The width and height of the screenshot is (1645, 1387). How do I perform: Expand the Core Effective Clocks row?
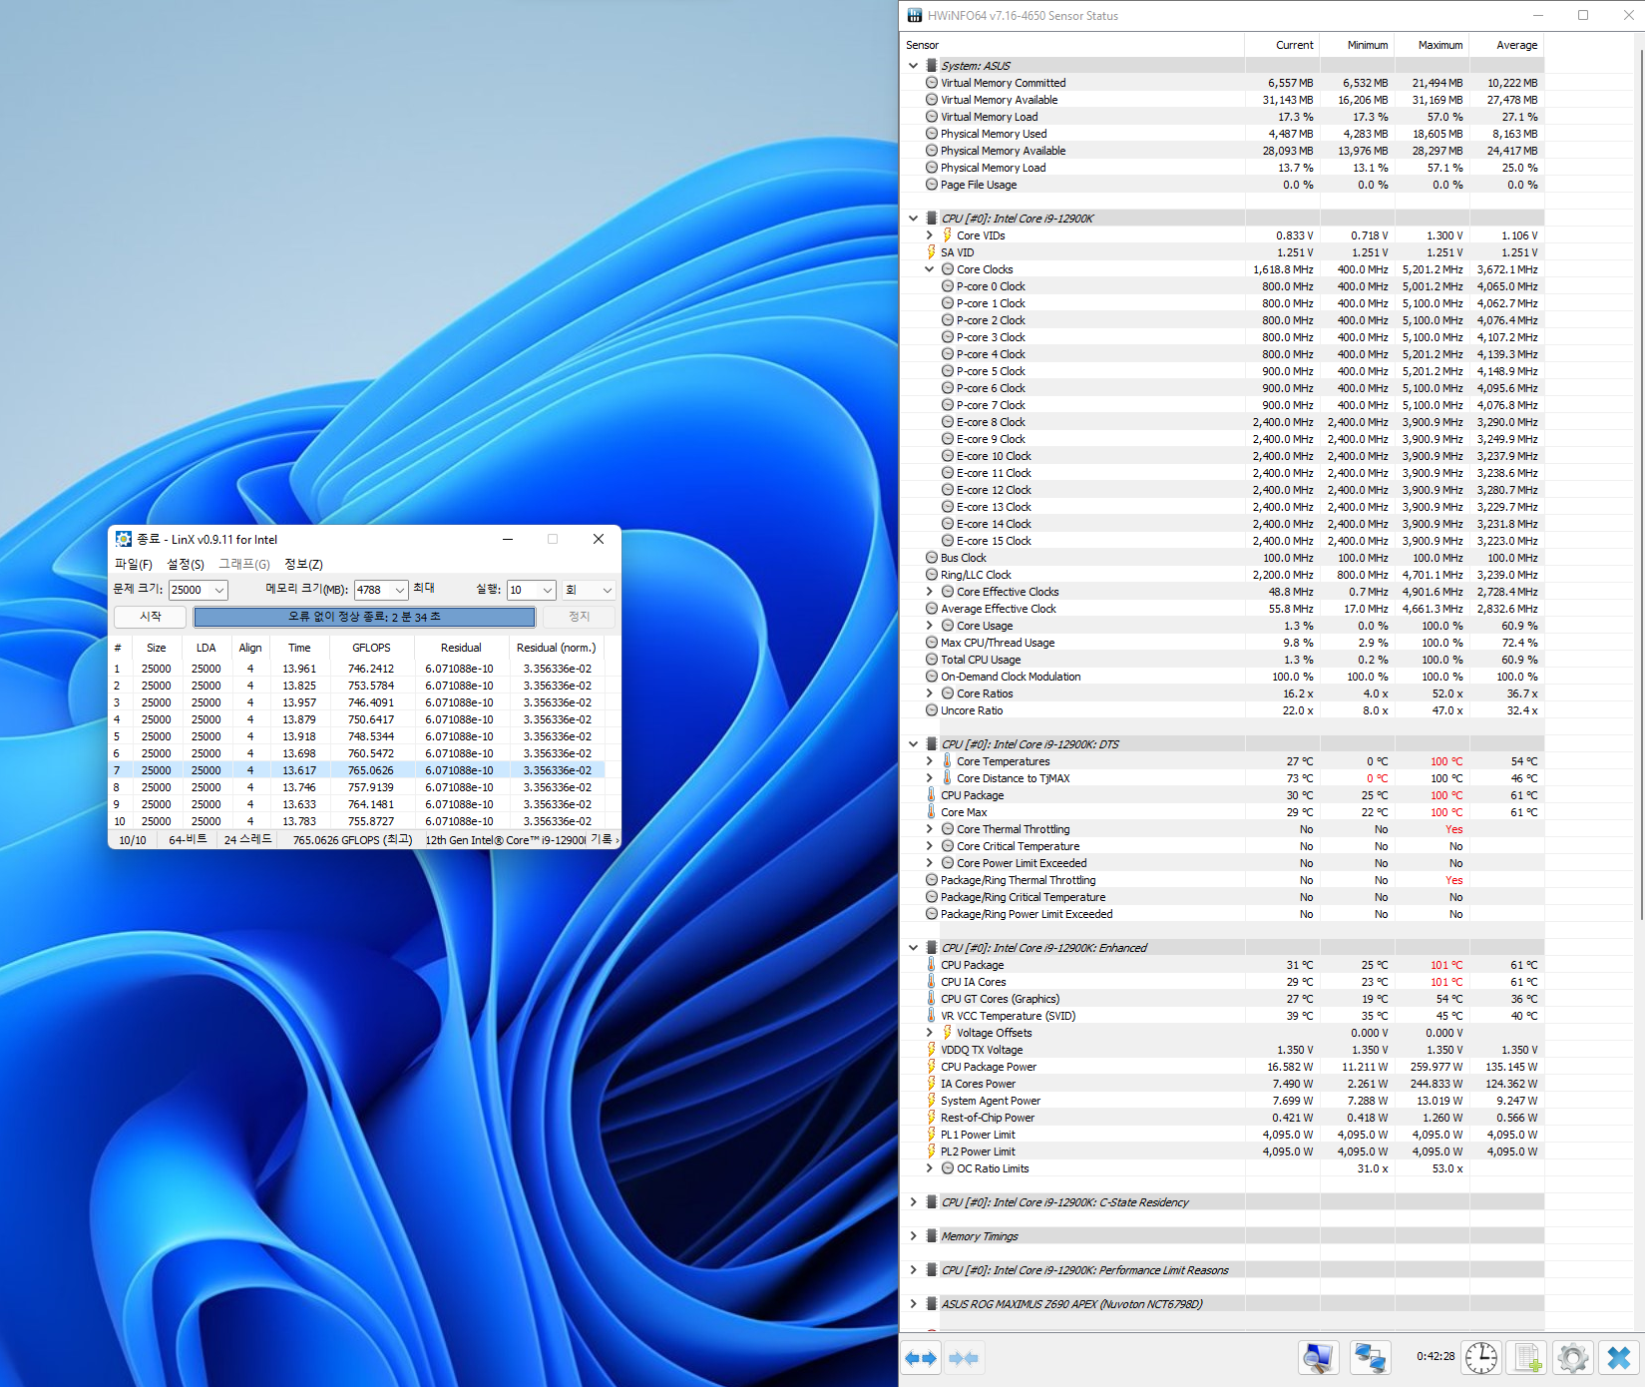tap(930, 592)
